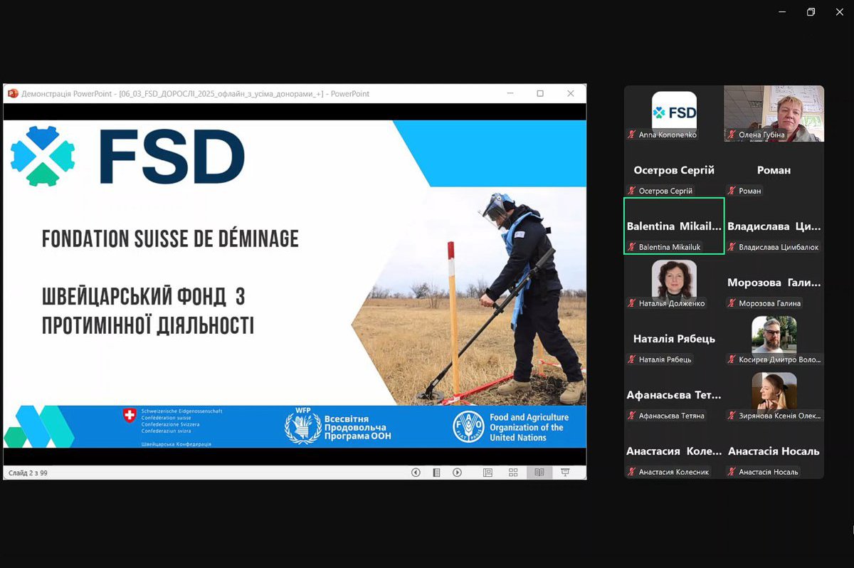Click the large 'Роман' name in participant tile
This screenshot has height=568, width=854.
(774, 170)
